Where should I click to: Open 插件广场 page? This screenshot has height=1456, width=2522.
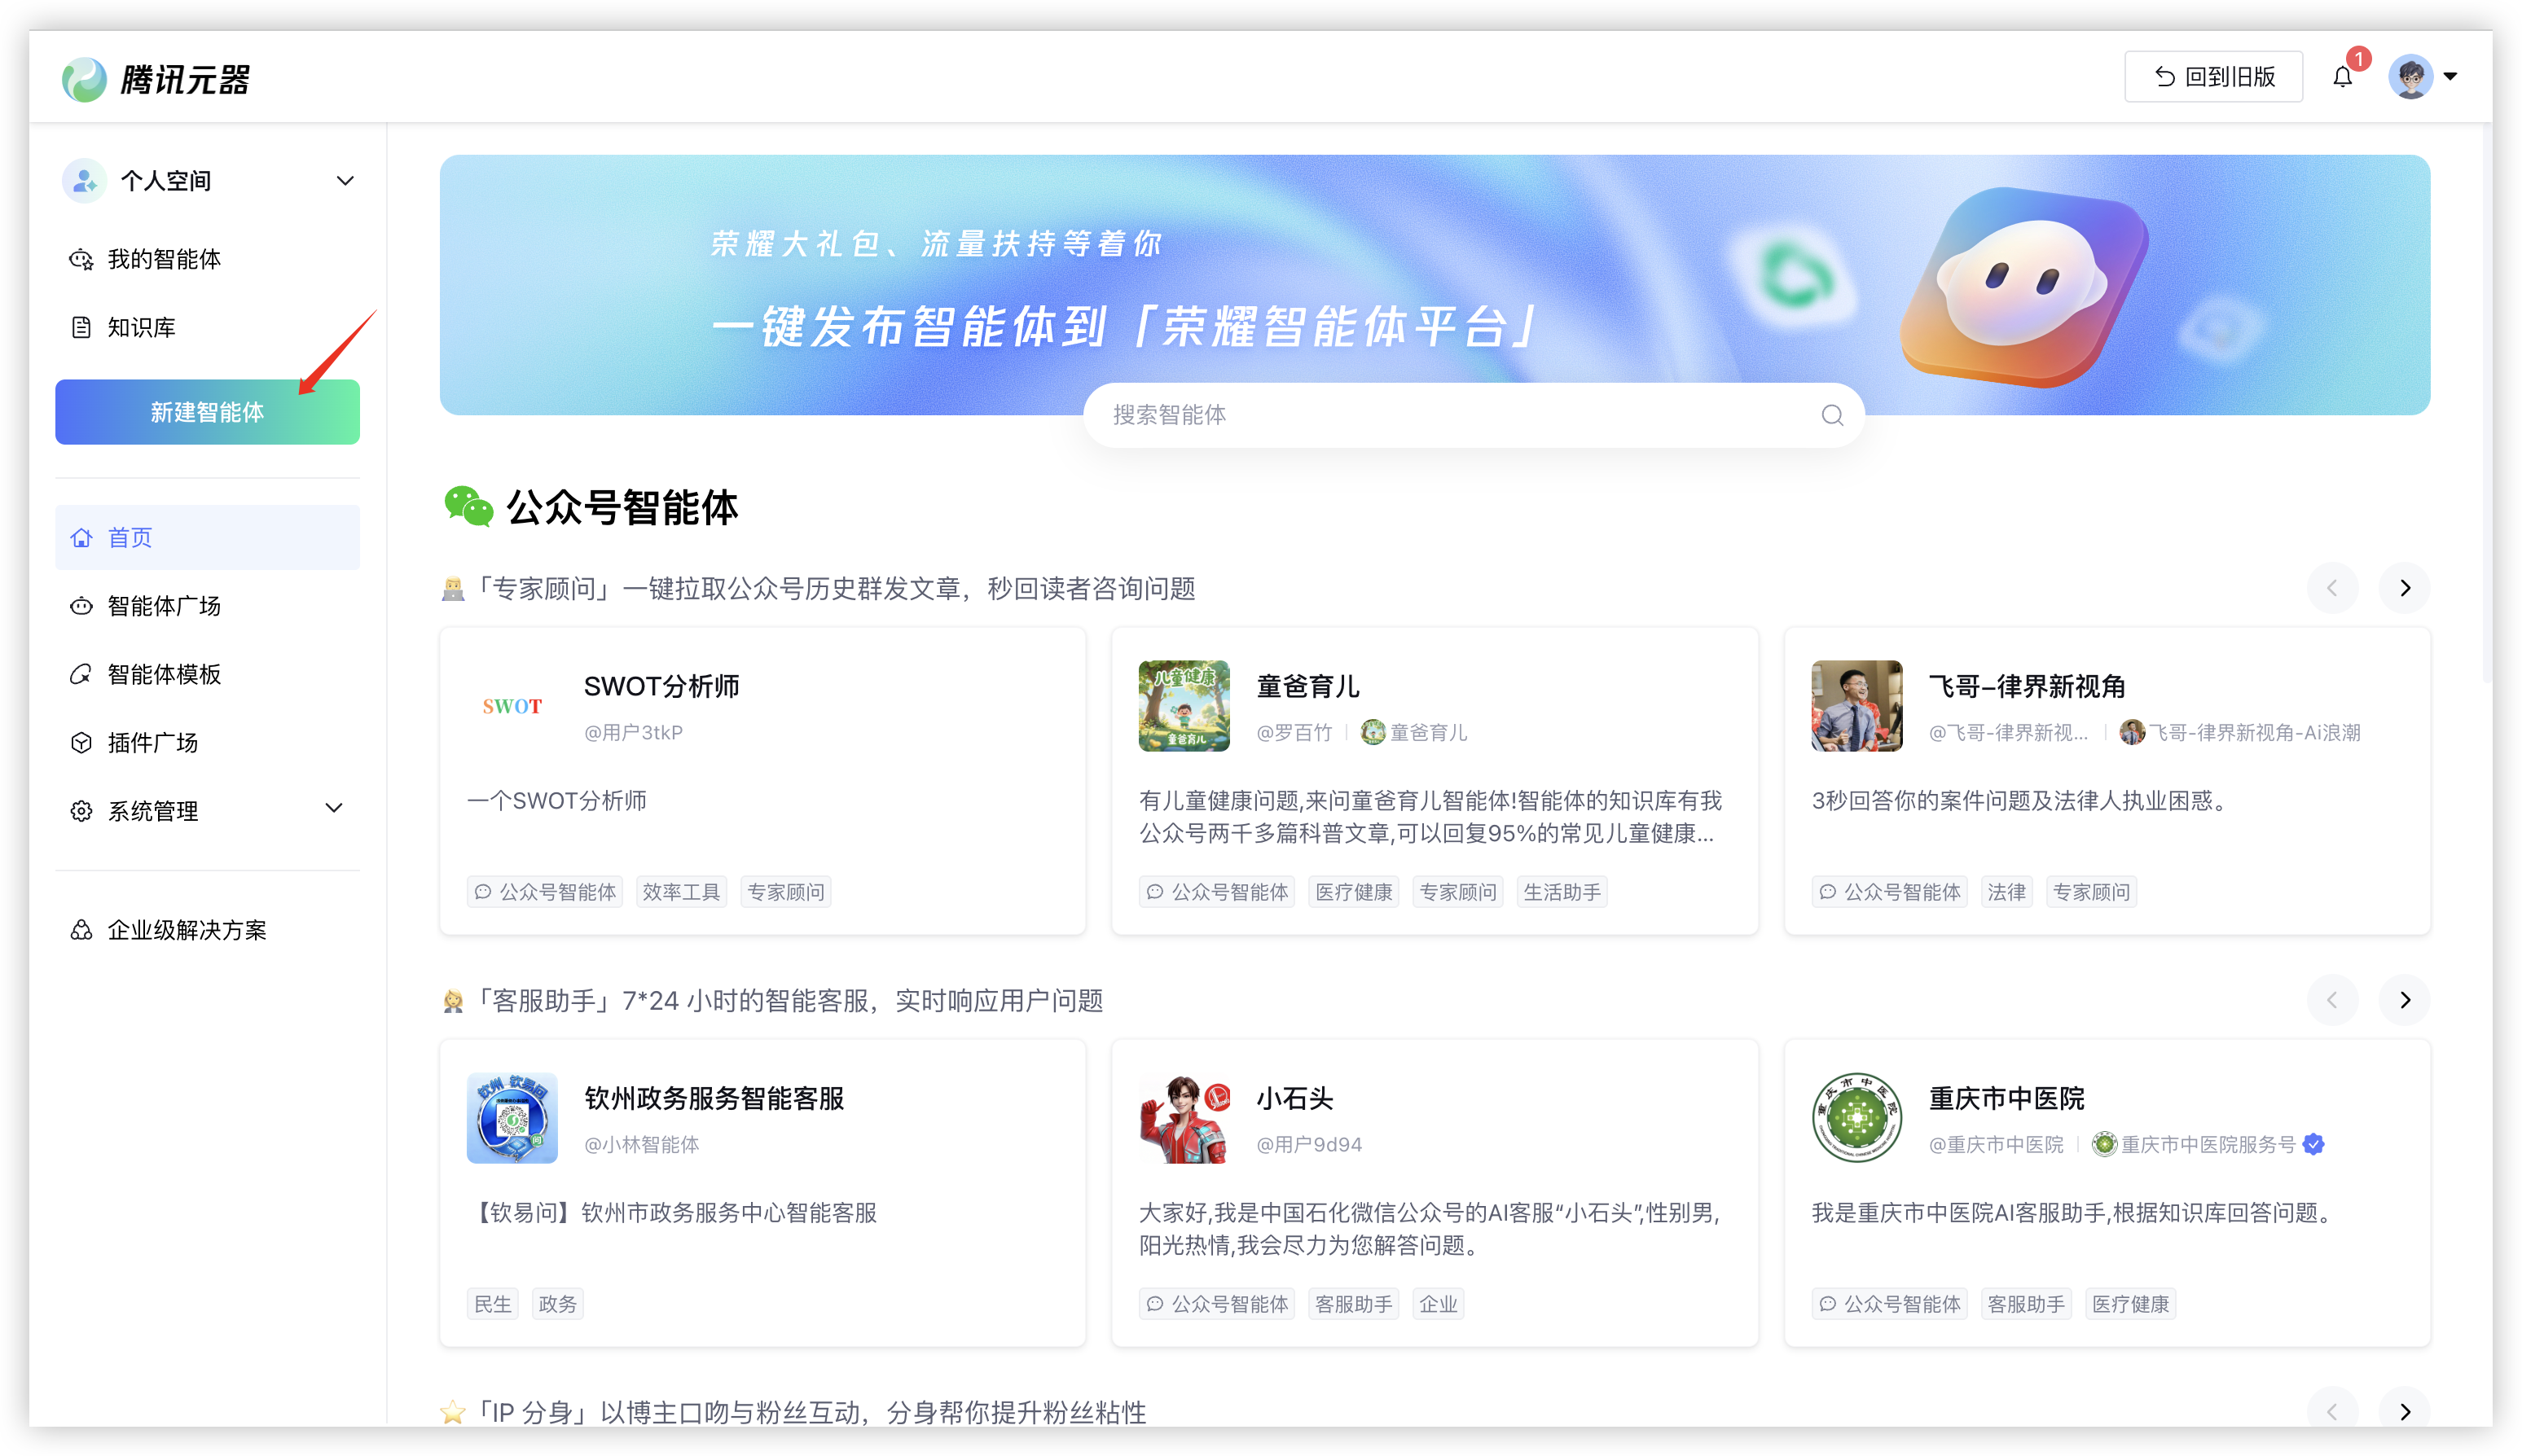(152, 743)
